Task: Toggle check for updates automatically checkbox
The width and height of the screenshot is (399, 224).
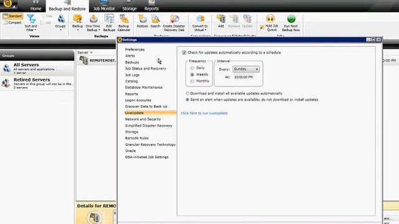Action: coord(184,52)
